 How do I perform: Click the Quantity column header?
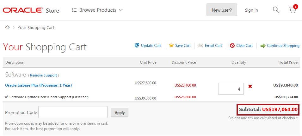tap(239, 62)
